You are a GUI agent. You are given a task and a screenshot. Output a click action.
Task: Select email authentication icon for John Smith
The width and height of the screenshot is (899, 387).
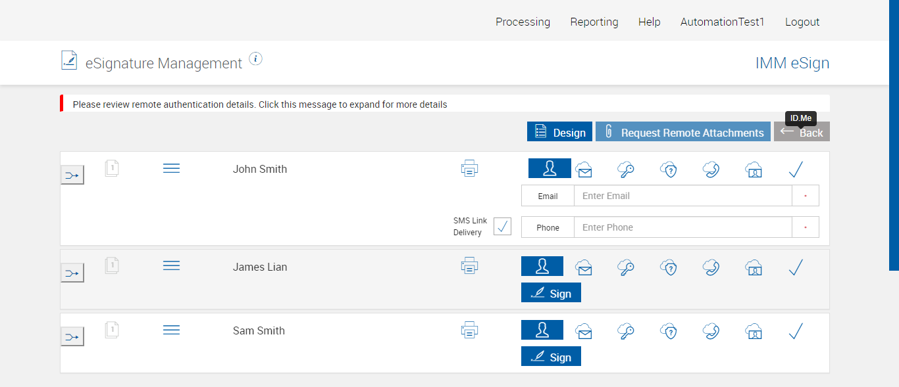(x=584, y=170)
